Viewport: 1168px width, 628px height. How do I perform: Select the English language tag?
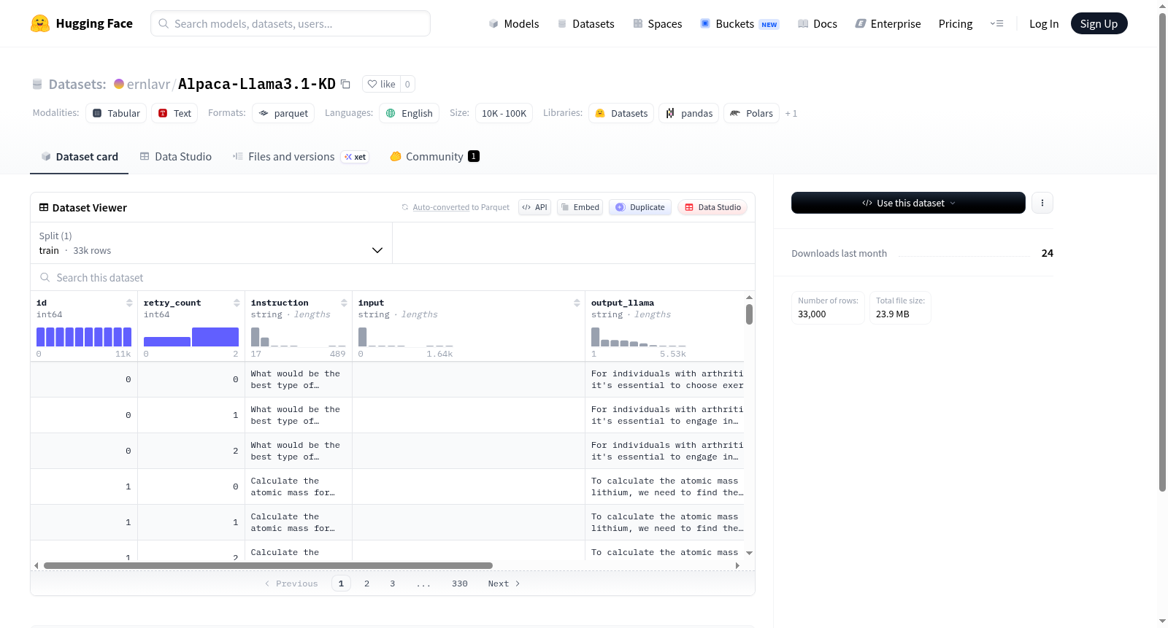tap(409, 113)
